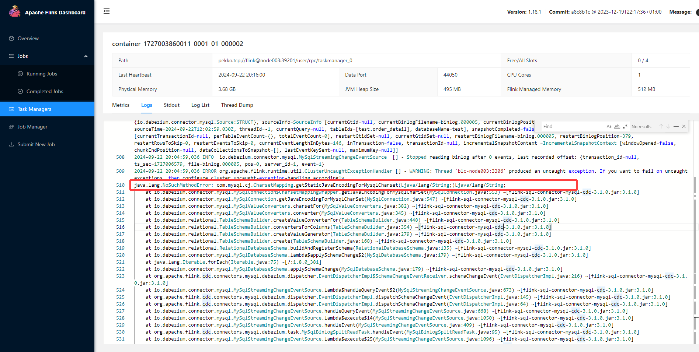Click the Commit a8c8b1c text
The height and width of the screenshot is (352, 699).
(x=605, y=12)
